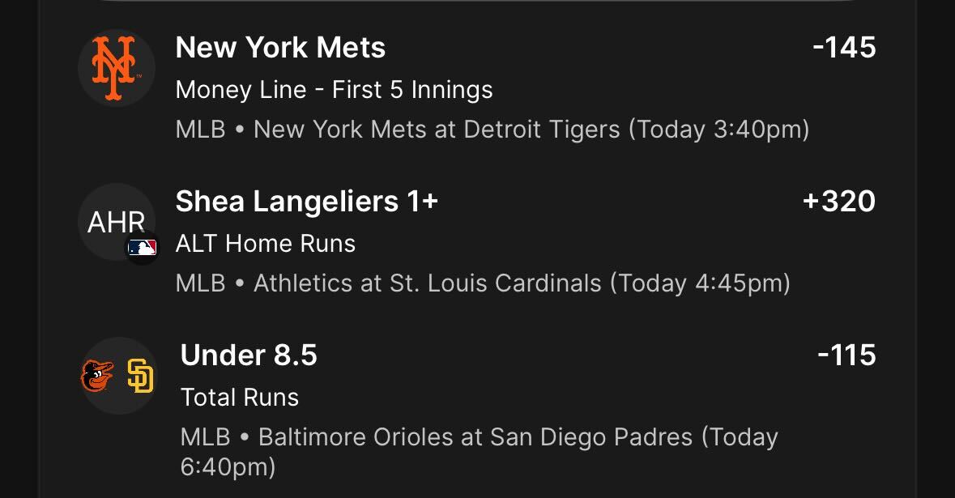The height and width of the screenshot is (498, 955).
Task: Tap the +320 odds value
Action: pos(839,202)
